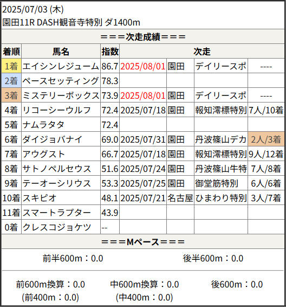Select horse name スキピオ
The height and width of the screenshot is (307, 286).
pos(40,198)
